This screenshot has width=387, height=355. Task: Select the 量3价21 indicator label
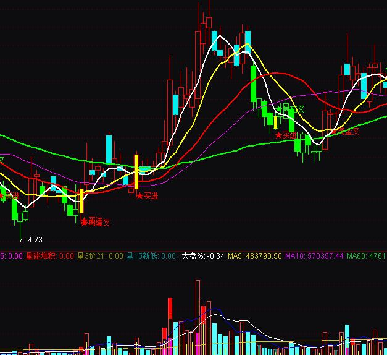click(x=90, y=255)
